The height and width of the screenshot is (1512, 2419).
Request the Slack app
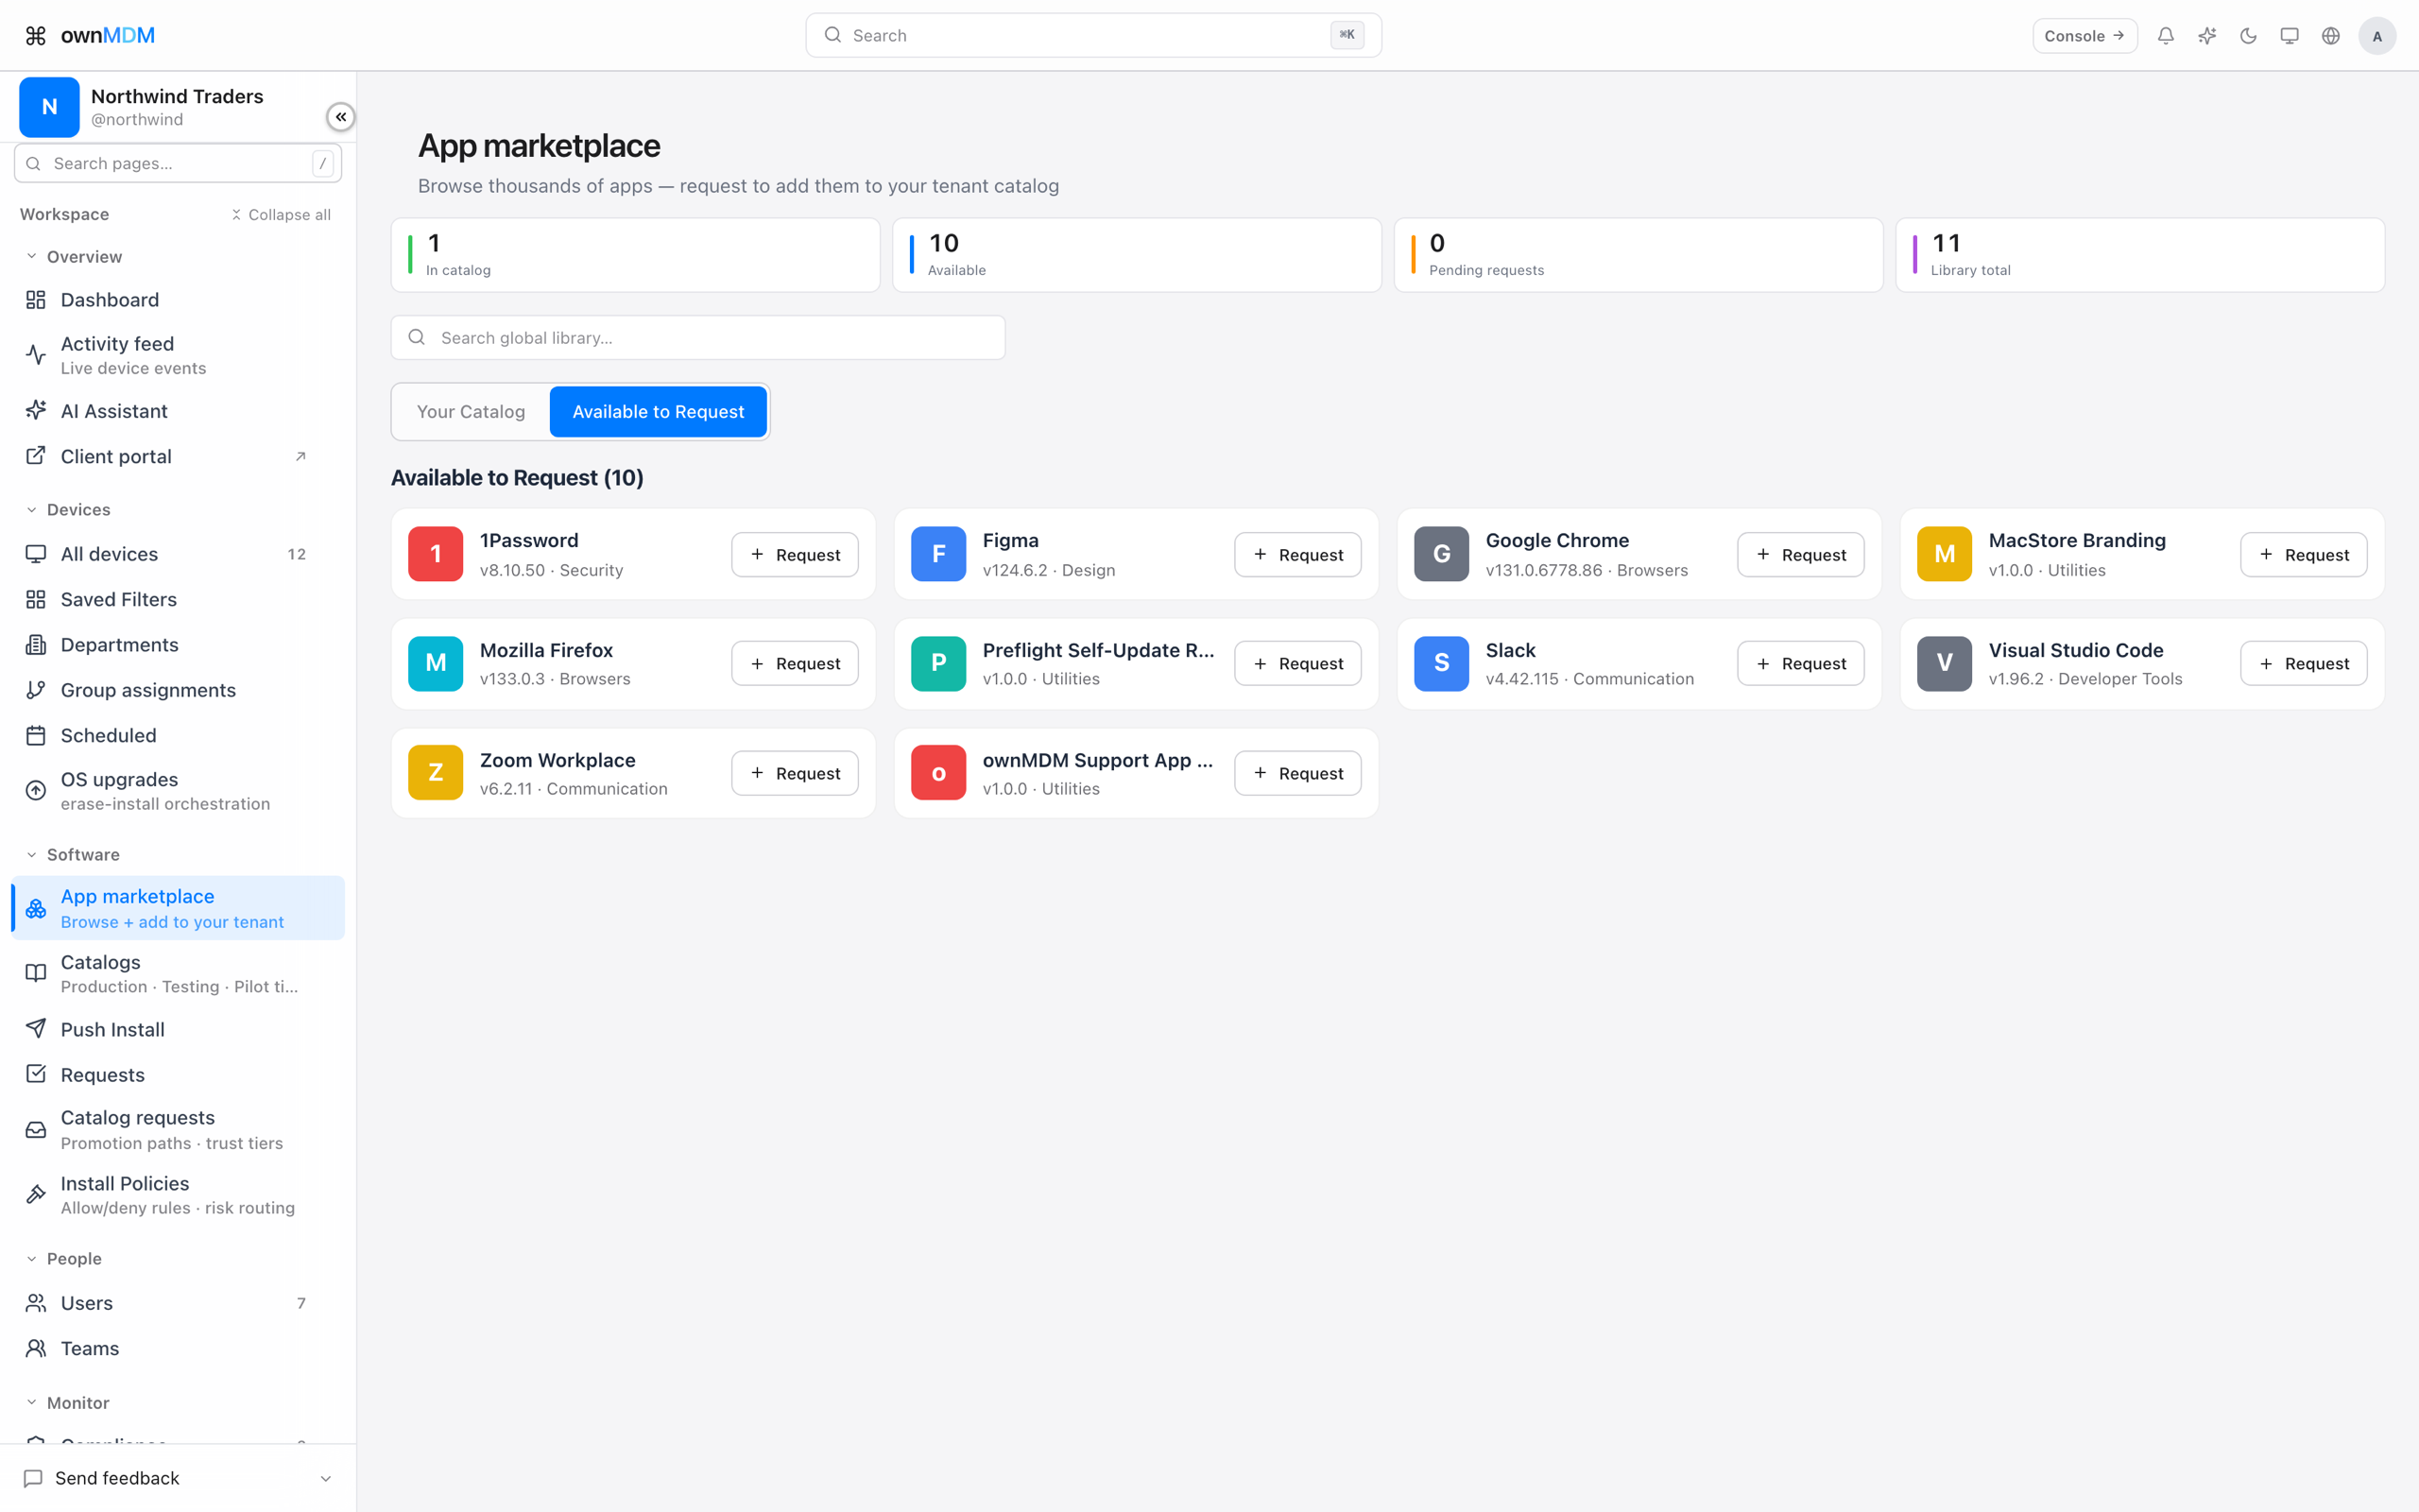coord(1800,664)
